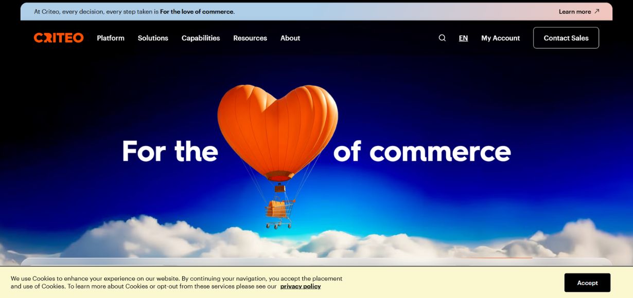Click the Contact Sales button
Viewport: 633px width, 298px height.
pyautogui.click(x=566, y=38)
